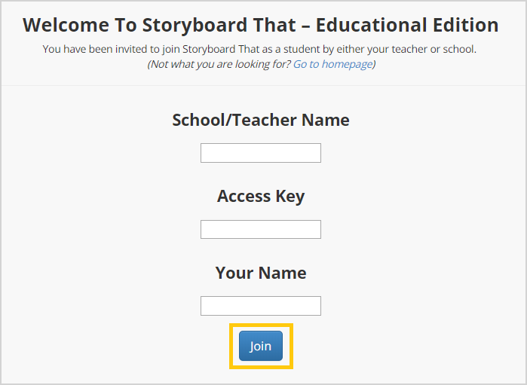
Task: Click the Welcome To Storyboard That heading
Action: click(x=261, y=25)
